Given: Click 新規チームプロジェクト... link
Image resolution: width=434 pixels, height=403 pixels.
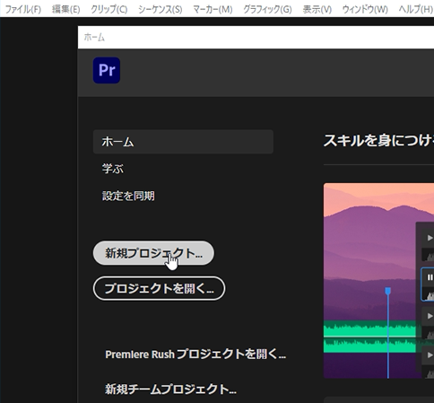Looking at the screenshot, I should click(x=170, y=390).
